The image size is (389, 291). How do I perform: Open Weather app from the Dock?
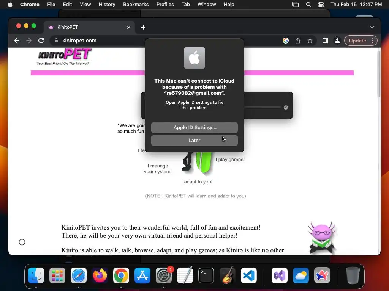coord(301,275)
